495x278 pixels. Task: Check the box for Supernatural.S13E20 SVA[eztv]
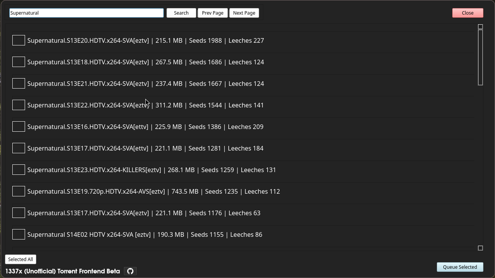click(19, 40)
